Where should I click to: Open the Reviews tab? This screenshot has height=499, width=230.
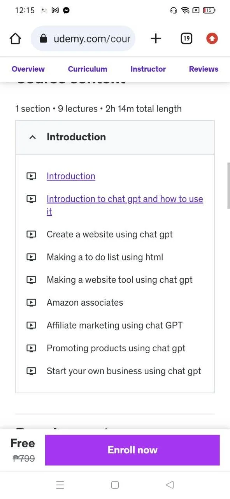tap(204, 69)
